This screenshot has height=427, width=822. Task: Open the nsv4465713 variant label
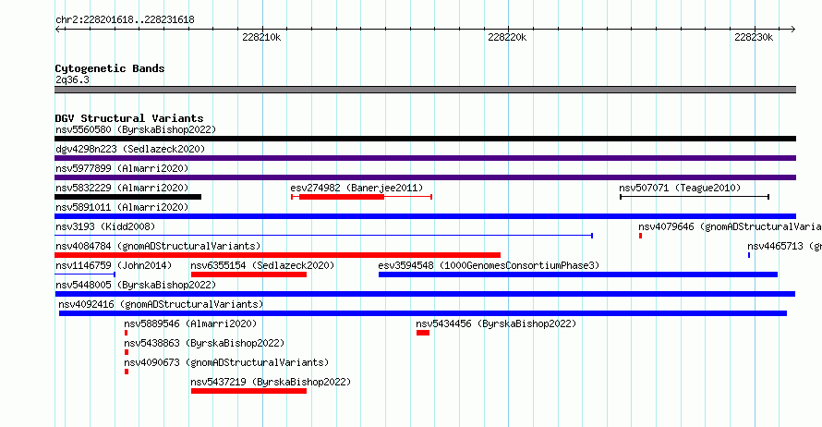[784, 246]
